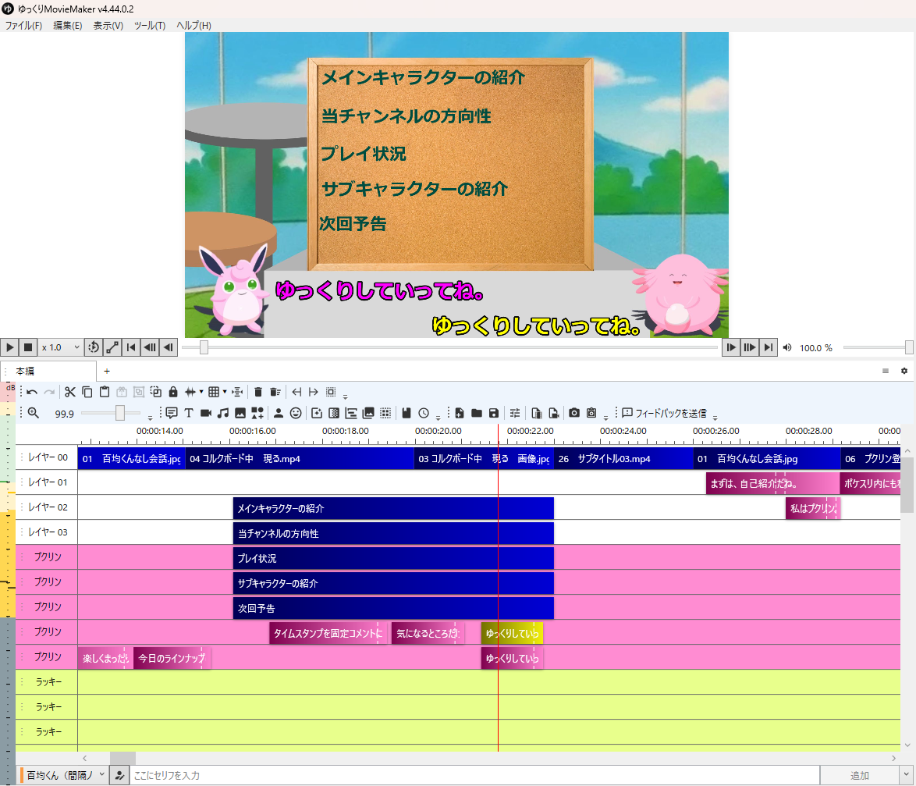Click the clipboard paste icon
Viewport: 916px width, 786px height.
pyautogui.click(x=105, y=392)
